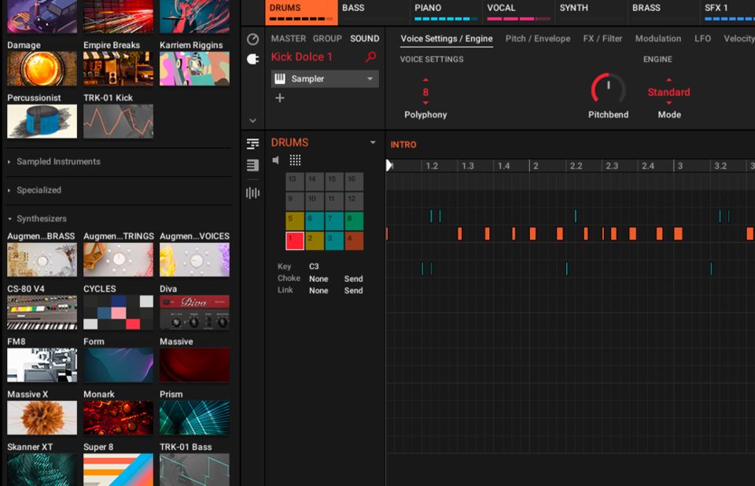This screenshot has width=755, height=486.
Task: Select teal pad 6 in DRUMS
Action: [315, 221]
